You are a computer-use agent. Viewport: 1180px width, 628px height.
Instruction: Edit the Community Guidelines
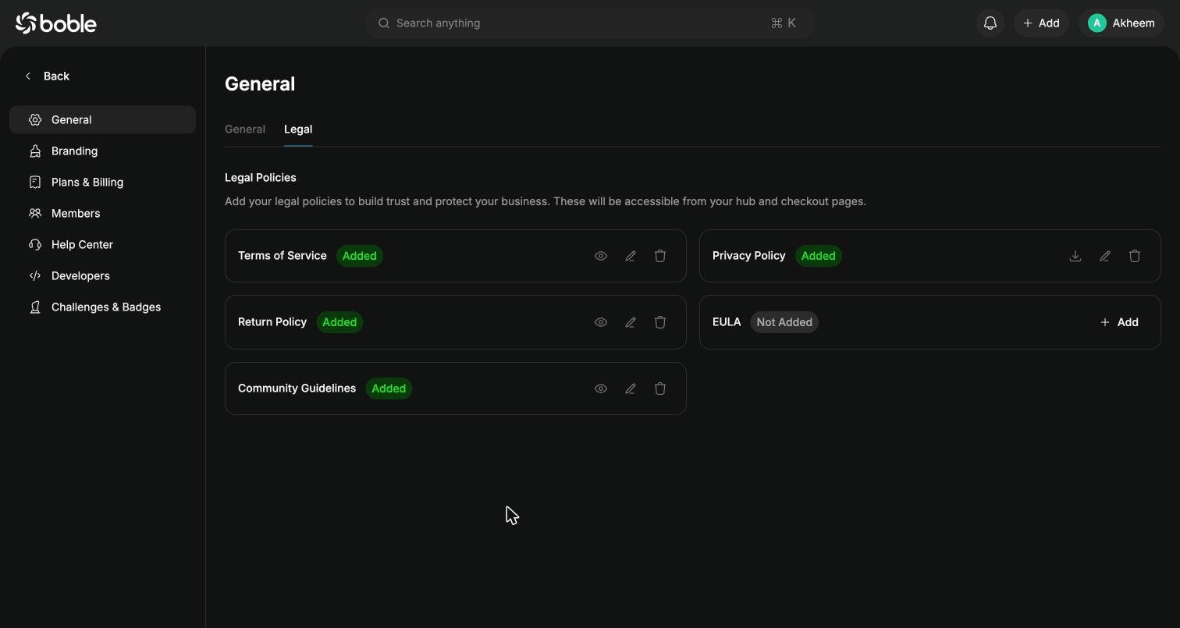631,389
